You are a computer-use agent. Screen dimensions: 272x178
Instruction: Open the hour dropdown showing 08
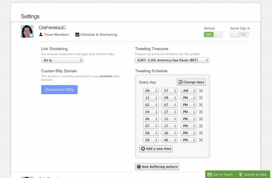(x=151, y=133)
